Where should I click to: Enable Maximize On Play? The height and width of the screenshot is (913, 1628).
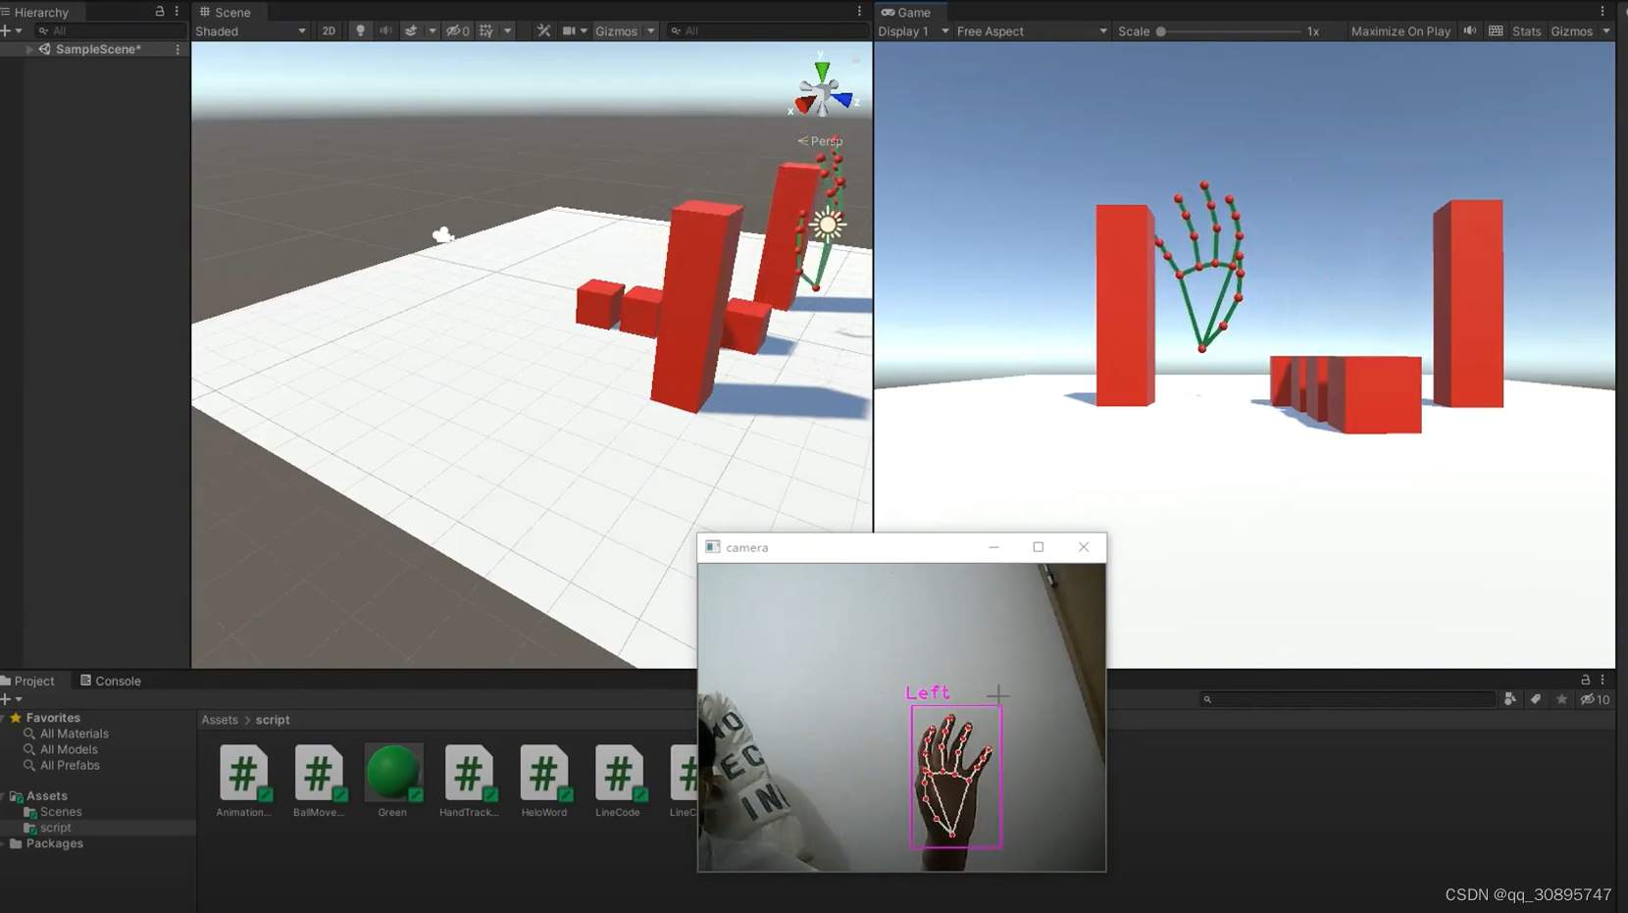(x=1400, y=30)
